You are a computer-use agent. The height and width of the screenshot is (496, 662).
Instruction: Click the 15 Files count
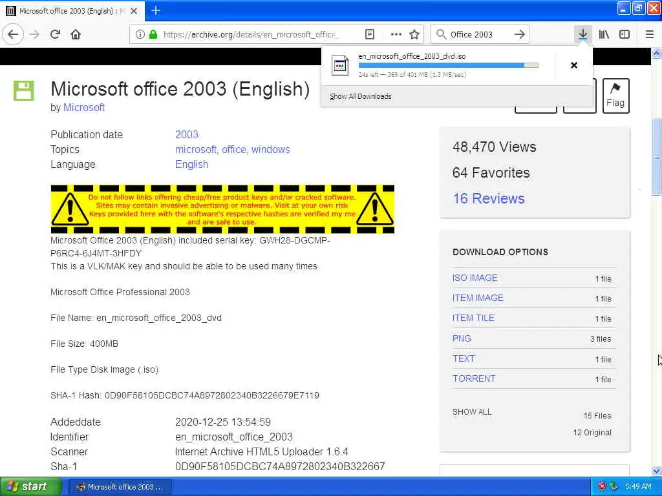tap(597, 416)
